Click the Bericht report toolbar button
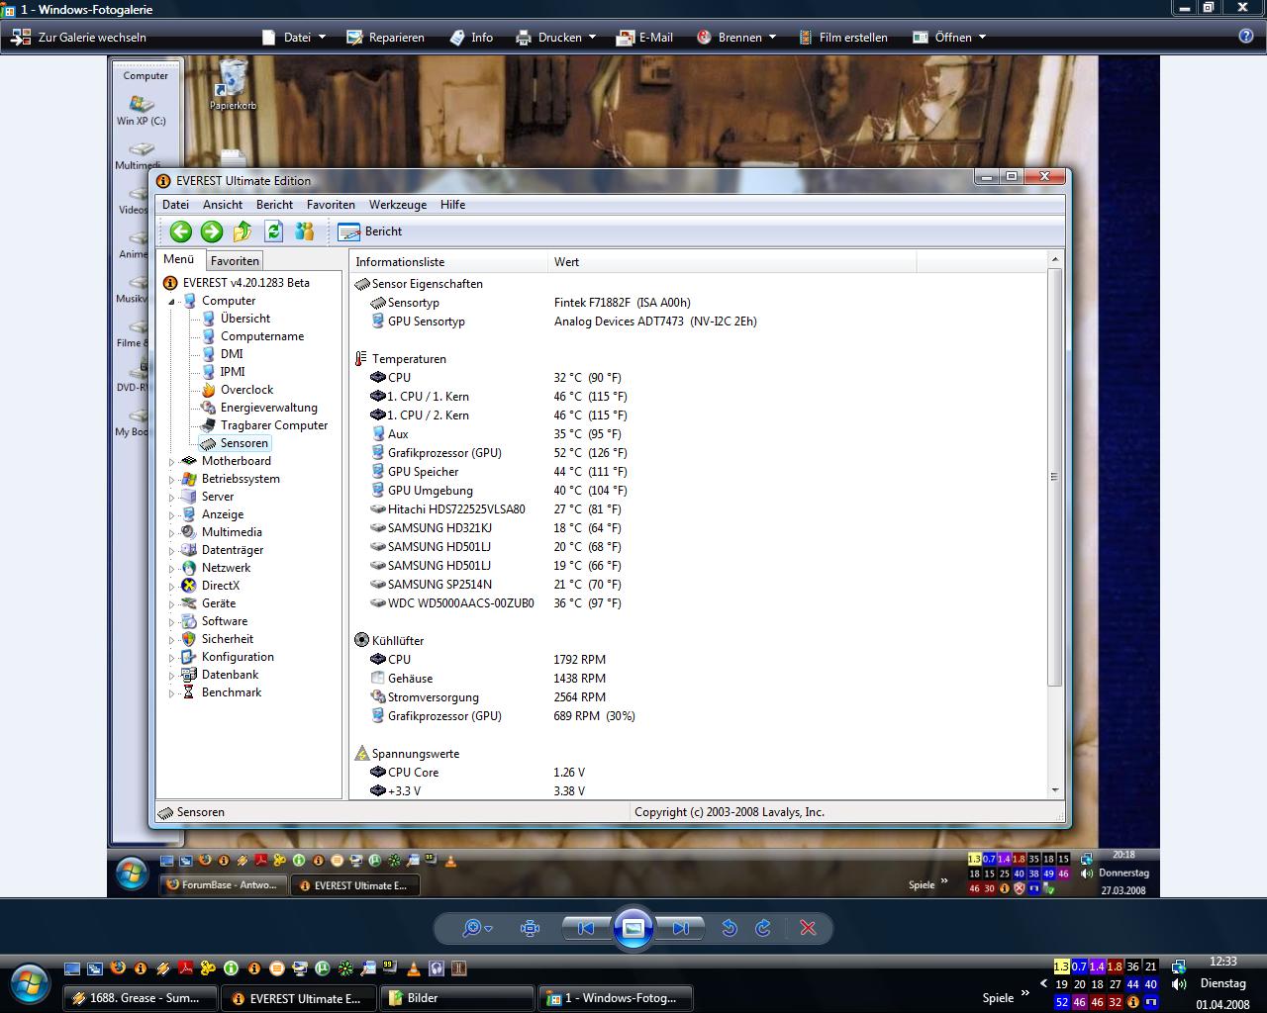Screen dimensions: 1267x1013 coord(370,231)
